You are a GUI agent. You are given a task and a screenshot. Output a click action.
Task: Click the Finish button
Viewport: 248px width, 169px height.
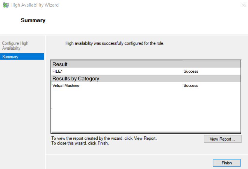(x=227, y=163)
